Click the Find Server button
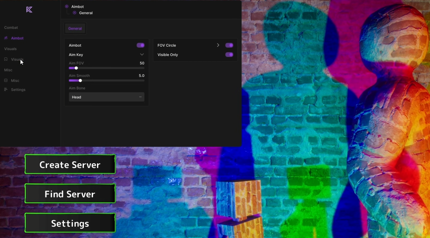The height and width of the screenshot is (238, 430). coord(70,194)
